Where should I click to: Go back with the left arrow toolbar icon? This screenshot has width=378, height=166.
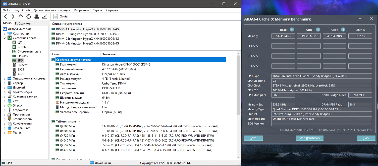tap(6, 16)
